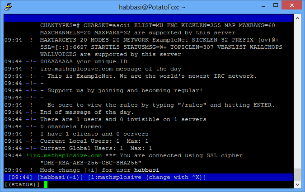305x192 pixels.
Task: Click status bar time [09:44]
Action: (20, 177)
